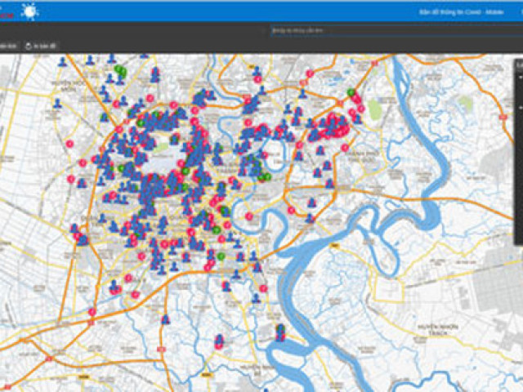Click the white virus logo in header

29,11
